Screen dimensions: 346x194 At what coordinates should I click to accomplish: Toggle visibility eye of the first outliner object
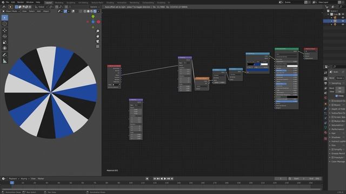343,18
